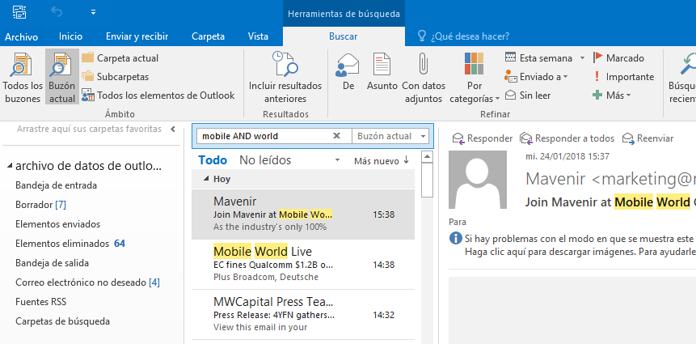Screen dimensions: 696x344
Task: Clear the search box text
Action: click(x=337, y=136)
